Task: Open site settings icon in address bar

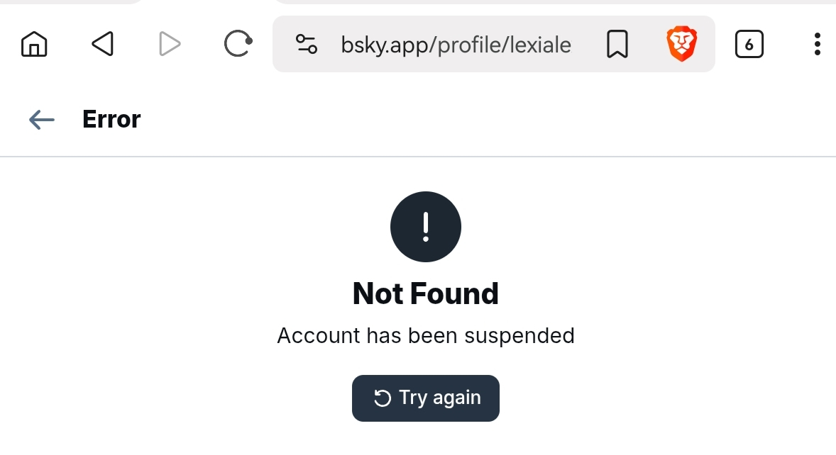Action: coord(306,45)
